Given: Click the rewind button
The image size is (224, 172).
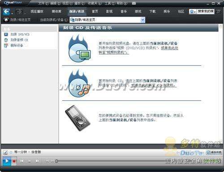Looking at the screenshot, I should pyautogui.click(x=47, y=161).
